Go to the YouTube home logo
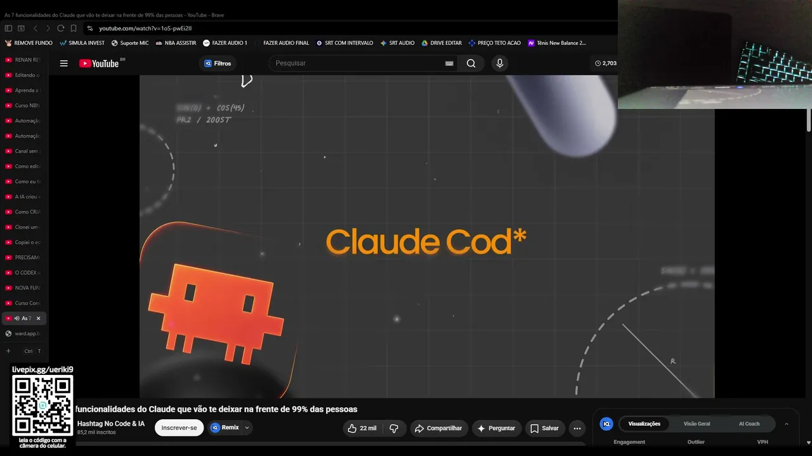This screenshot has width=812, height=456. (x=99, y=63)
